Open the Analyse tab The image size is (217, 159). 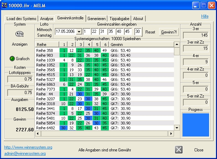[47, 19]
